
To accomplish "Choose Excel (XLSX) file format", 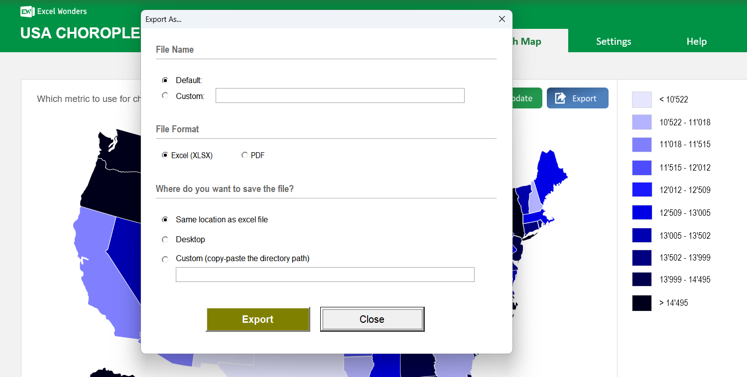I will [165, 155].
